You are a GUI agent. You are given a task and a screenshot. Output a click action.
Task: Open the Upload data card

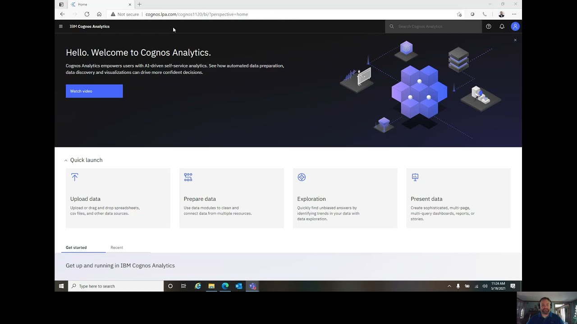coord(118,198)
